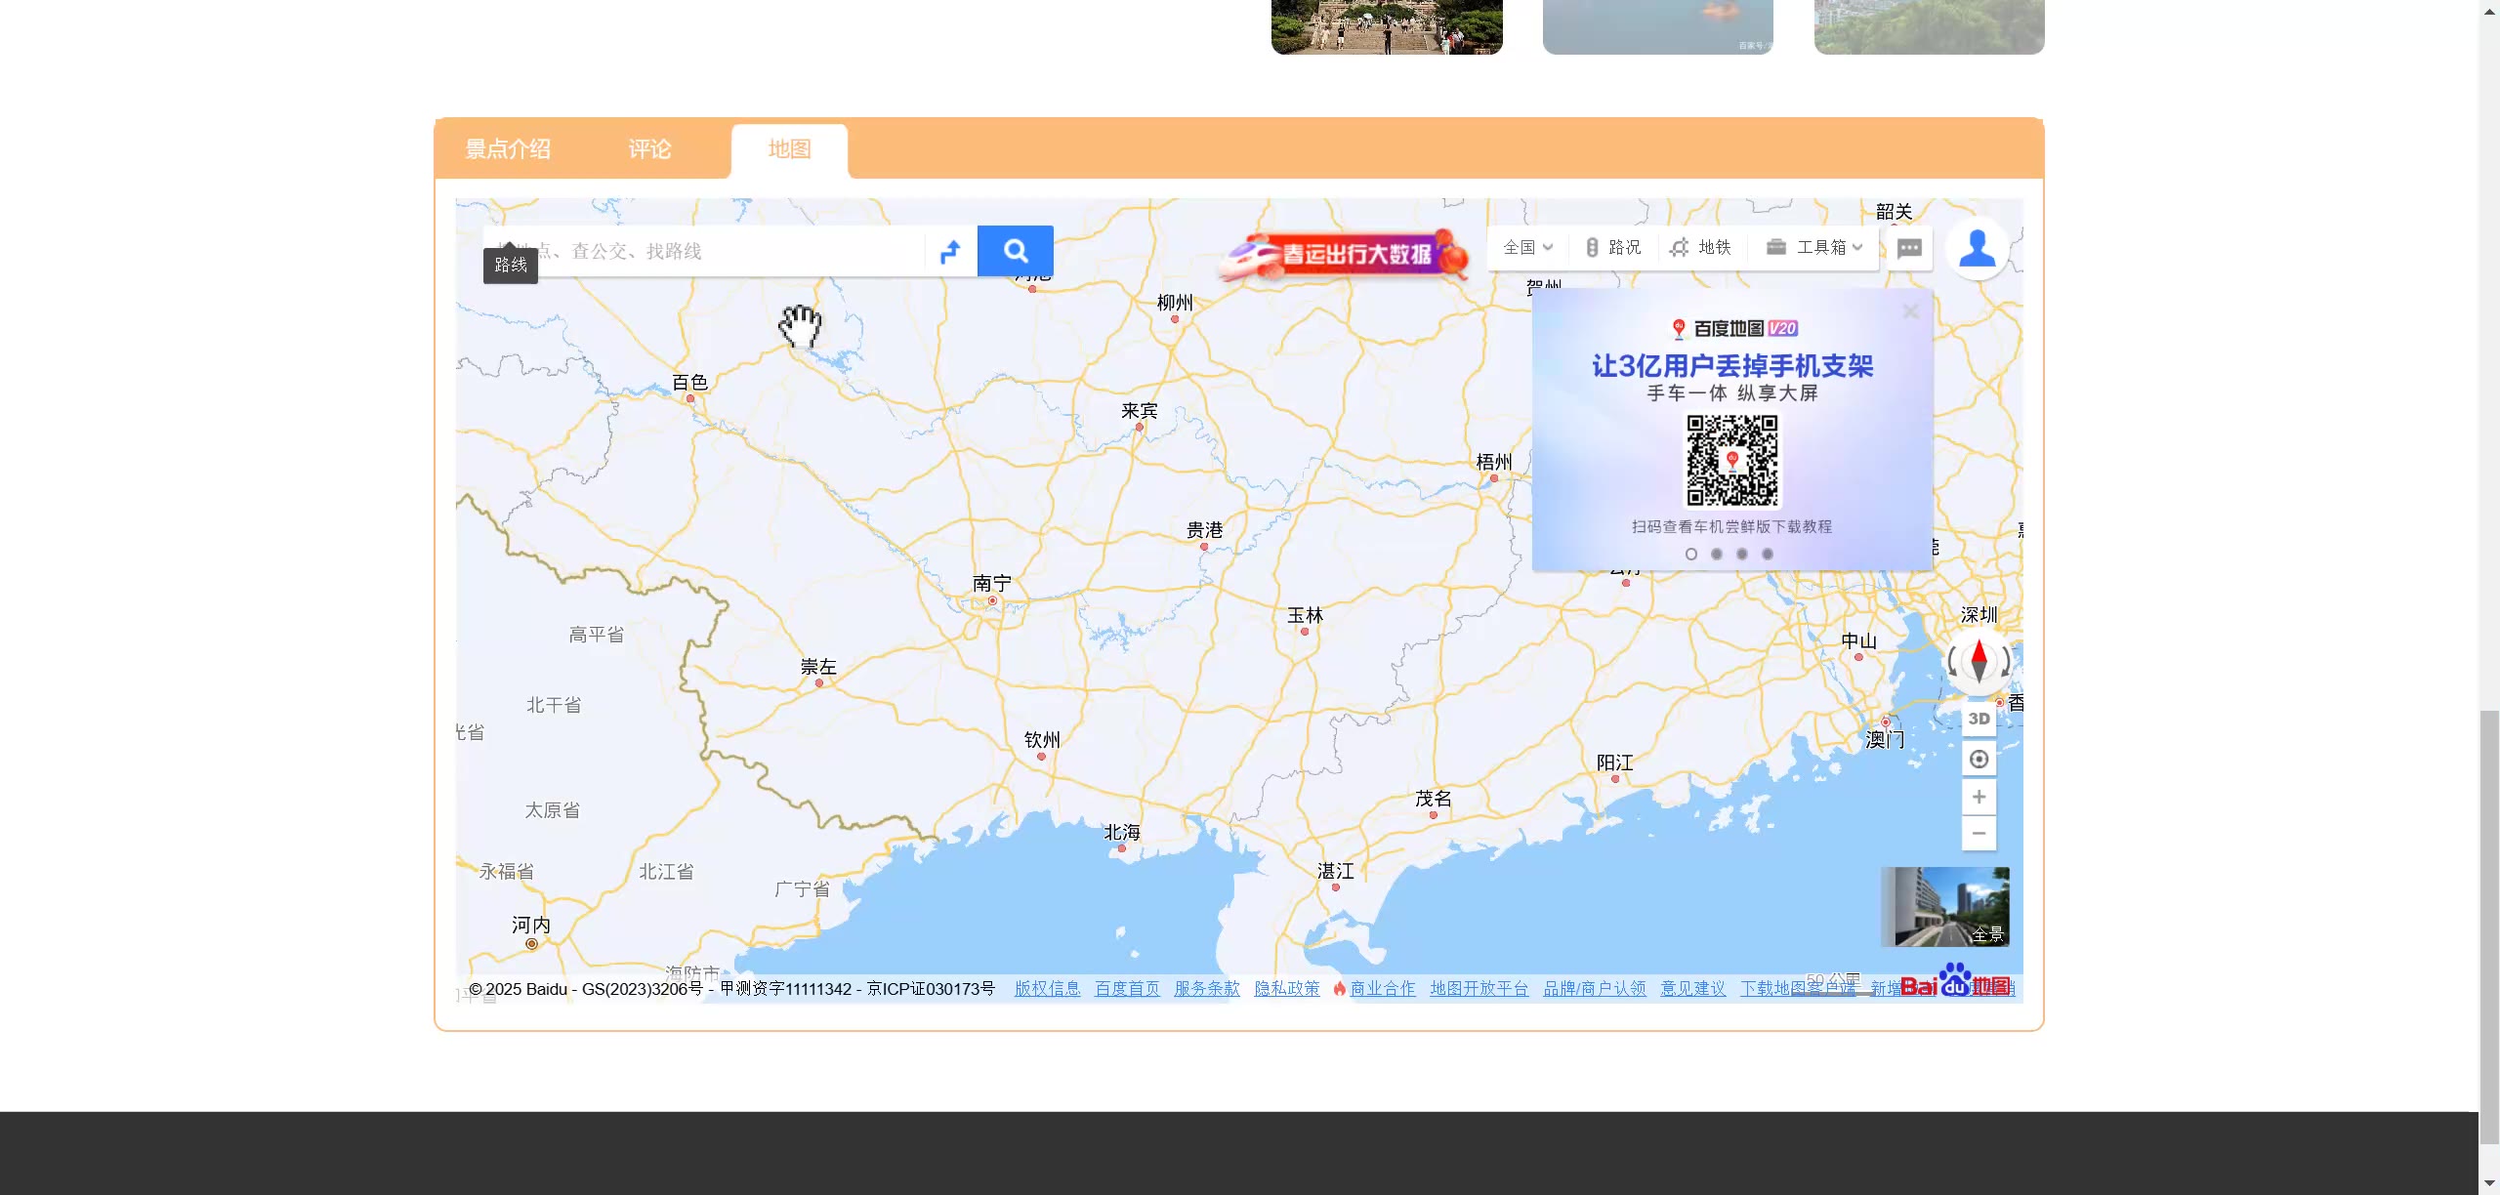
Task: Click the blue search magnifier button
Action: 1015,251
